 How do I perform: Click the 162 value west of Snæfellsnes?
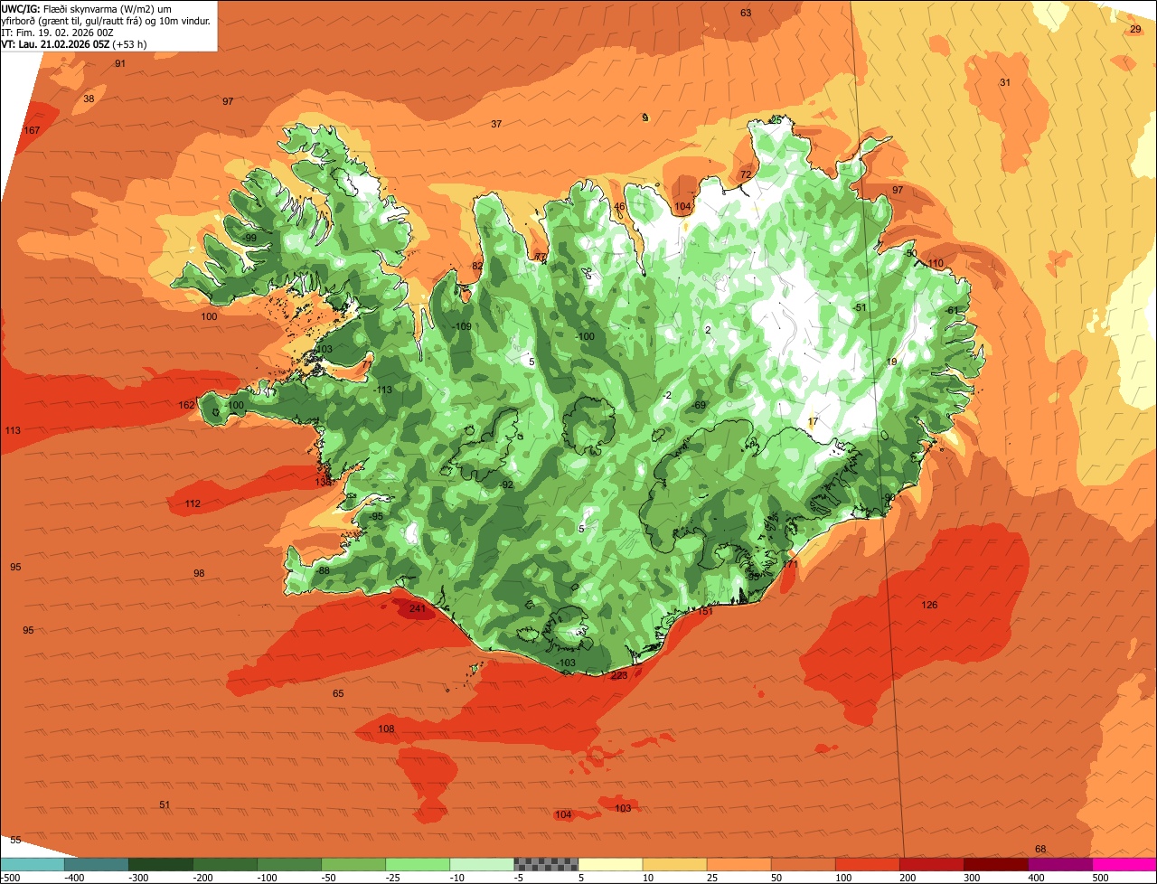[186, 405]
